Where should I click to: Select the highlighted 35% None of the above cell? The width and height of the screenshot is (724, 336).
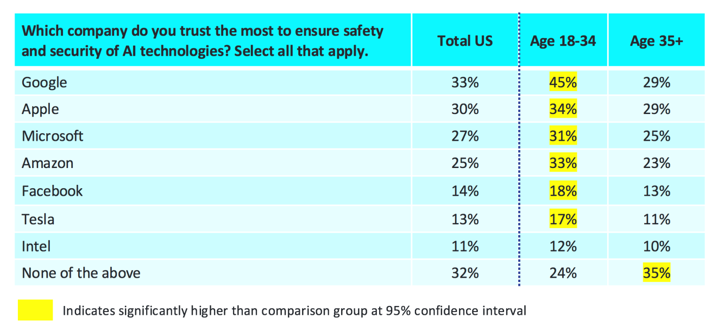tap(656, 273)
